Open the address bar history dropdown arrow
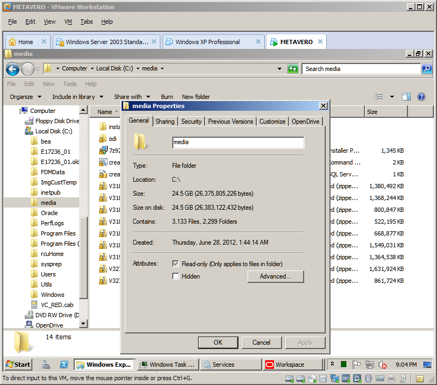The height and width of the screenshot is (385, 437). [279, 69]
